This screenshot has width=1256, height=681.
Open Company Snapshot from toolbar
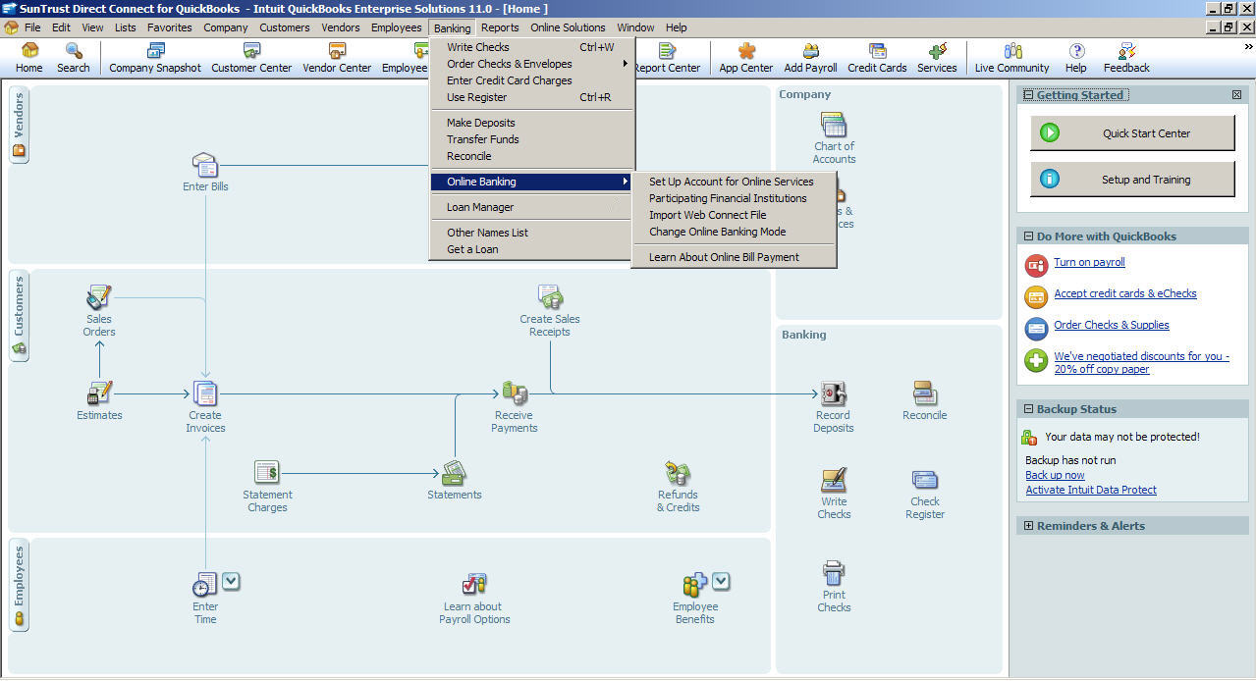tap(155, 58)
